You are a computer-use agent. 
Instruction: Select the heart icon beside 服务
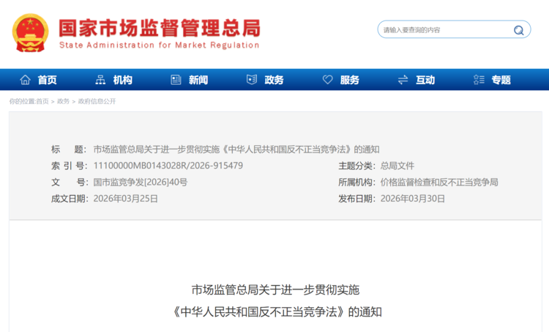pyautogui.click(x=327, y=80)
